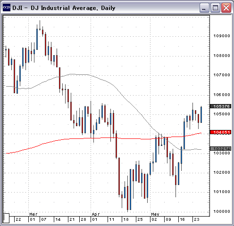This screenshot has height=226, width=234.
Task: Close the DJ Industrial Average chart
Action: coord(226,8)
